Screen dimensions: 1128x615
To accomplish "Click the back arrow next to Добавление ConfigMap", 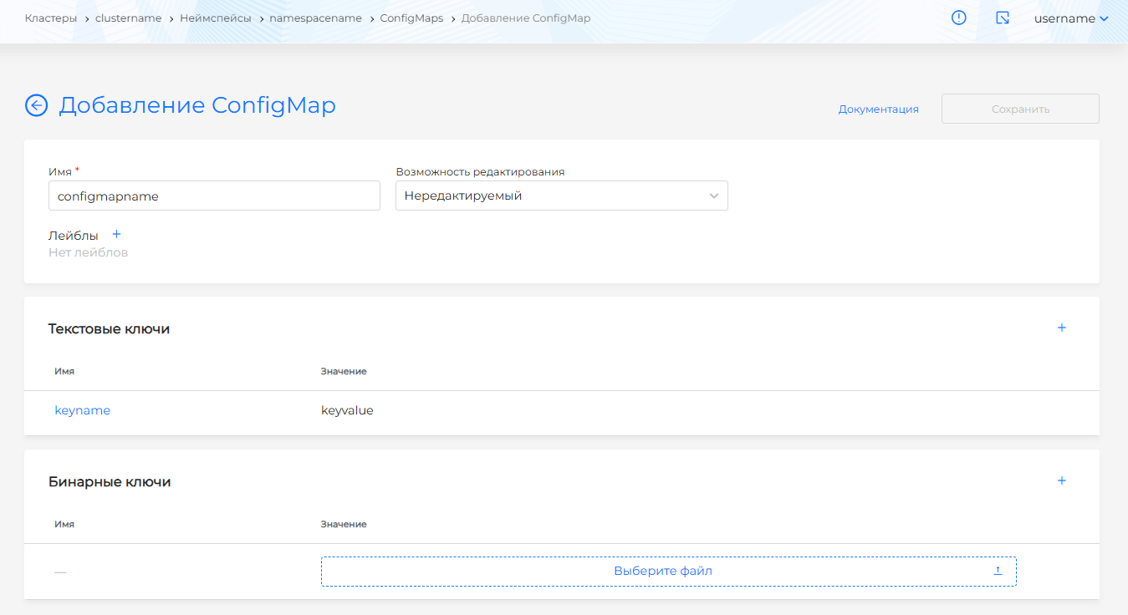I will [36, 105].
